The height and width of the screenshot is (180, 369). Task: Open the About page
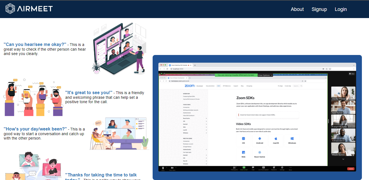[297, 9]
